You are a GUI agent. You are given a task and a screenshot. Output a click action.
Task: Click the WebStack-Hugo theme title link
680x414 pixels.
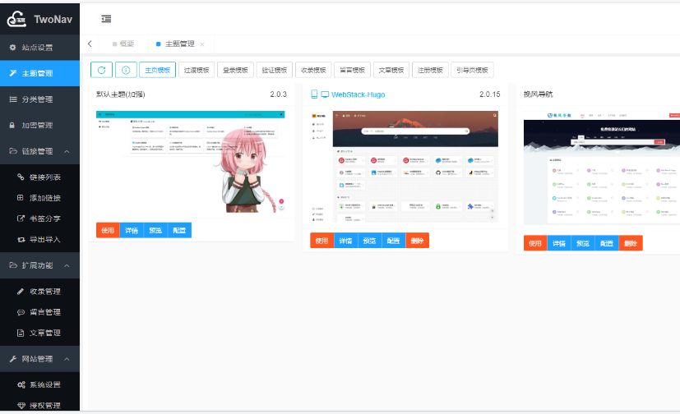point(358,94)
